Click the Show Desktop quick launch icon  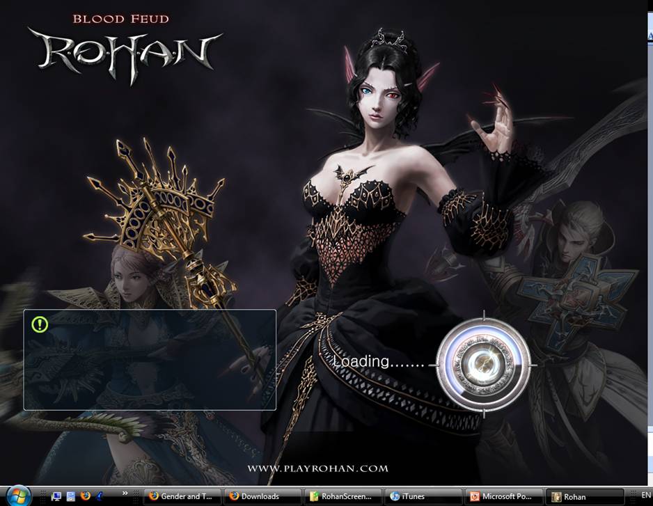[56, 496]
